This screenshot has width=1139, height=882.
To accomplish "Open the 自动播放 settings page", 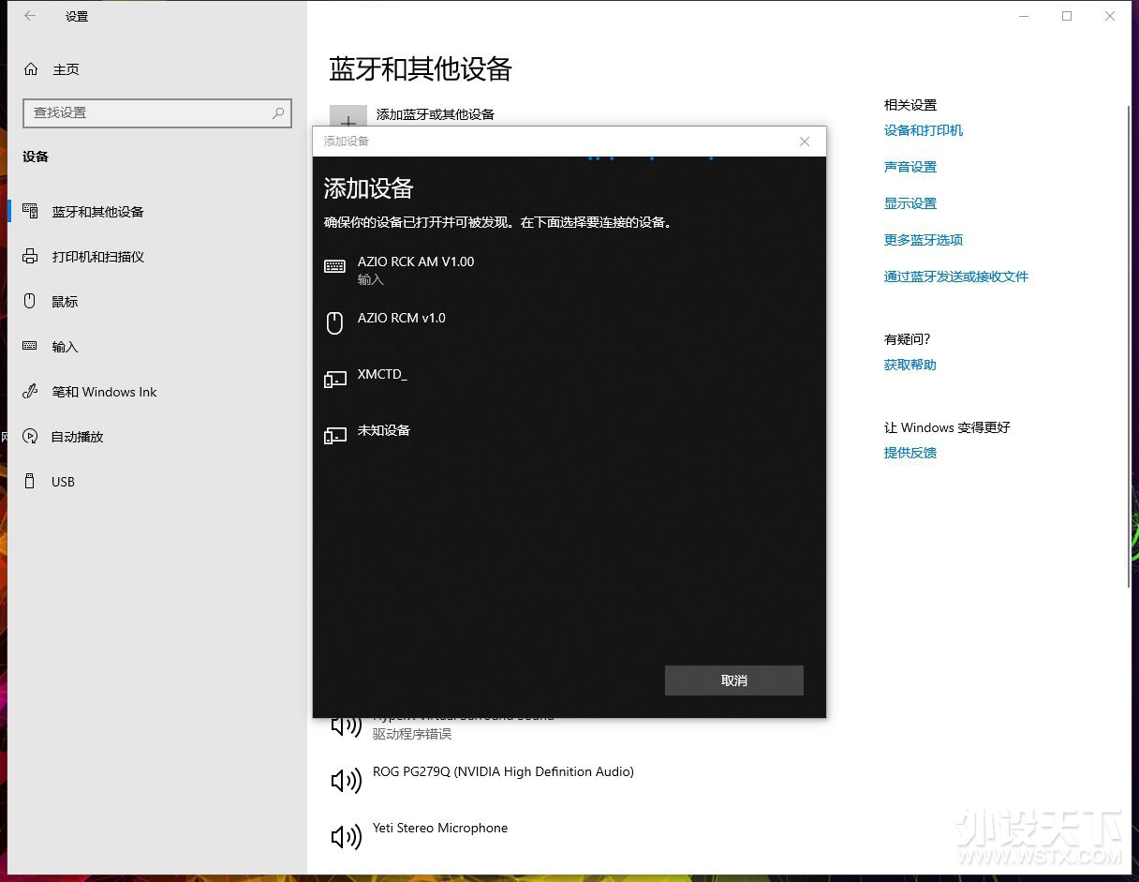I will tap(77, 437).
